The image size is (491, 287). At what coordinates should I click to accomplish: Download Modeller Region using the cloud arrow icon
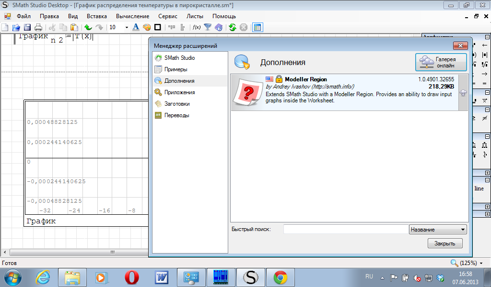point(463,93)
